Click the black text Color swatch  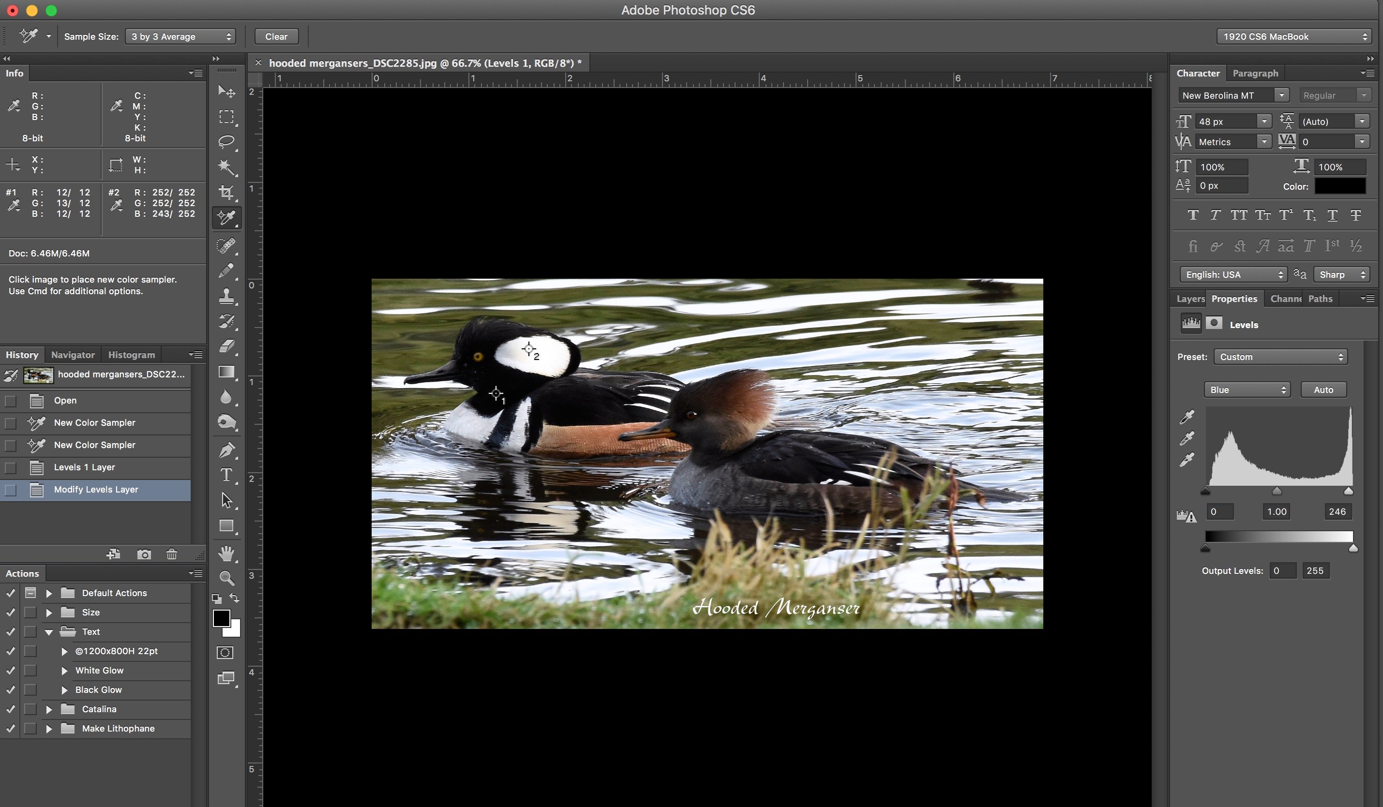click(x=1339, y=187)
